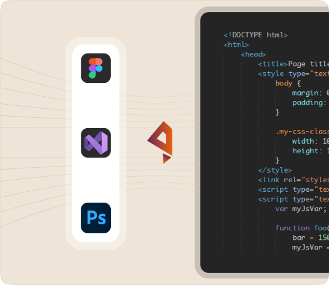Click the body selector in CSS code

(284, 83)
